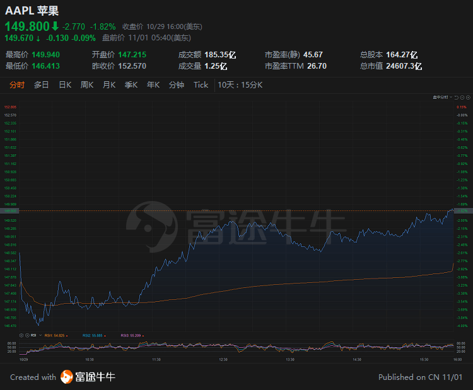The image size is (473, 390).
Task: Click the RSI3: 55.209 legend value
Action: pyautogui.click(x=131, y=335)
